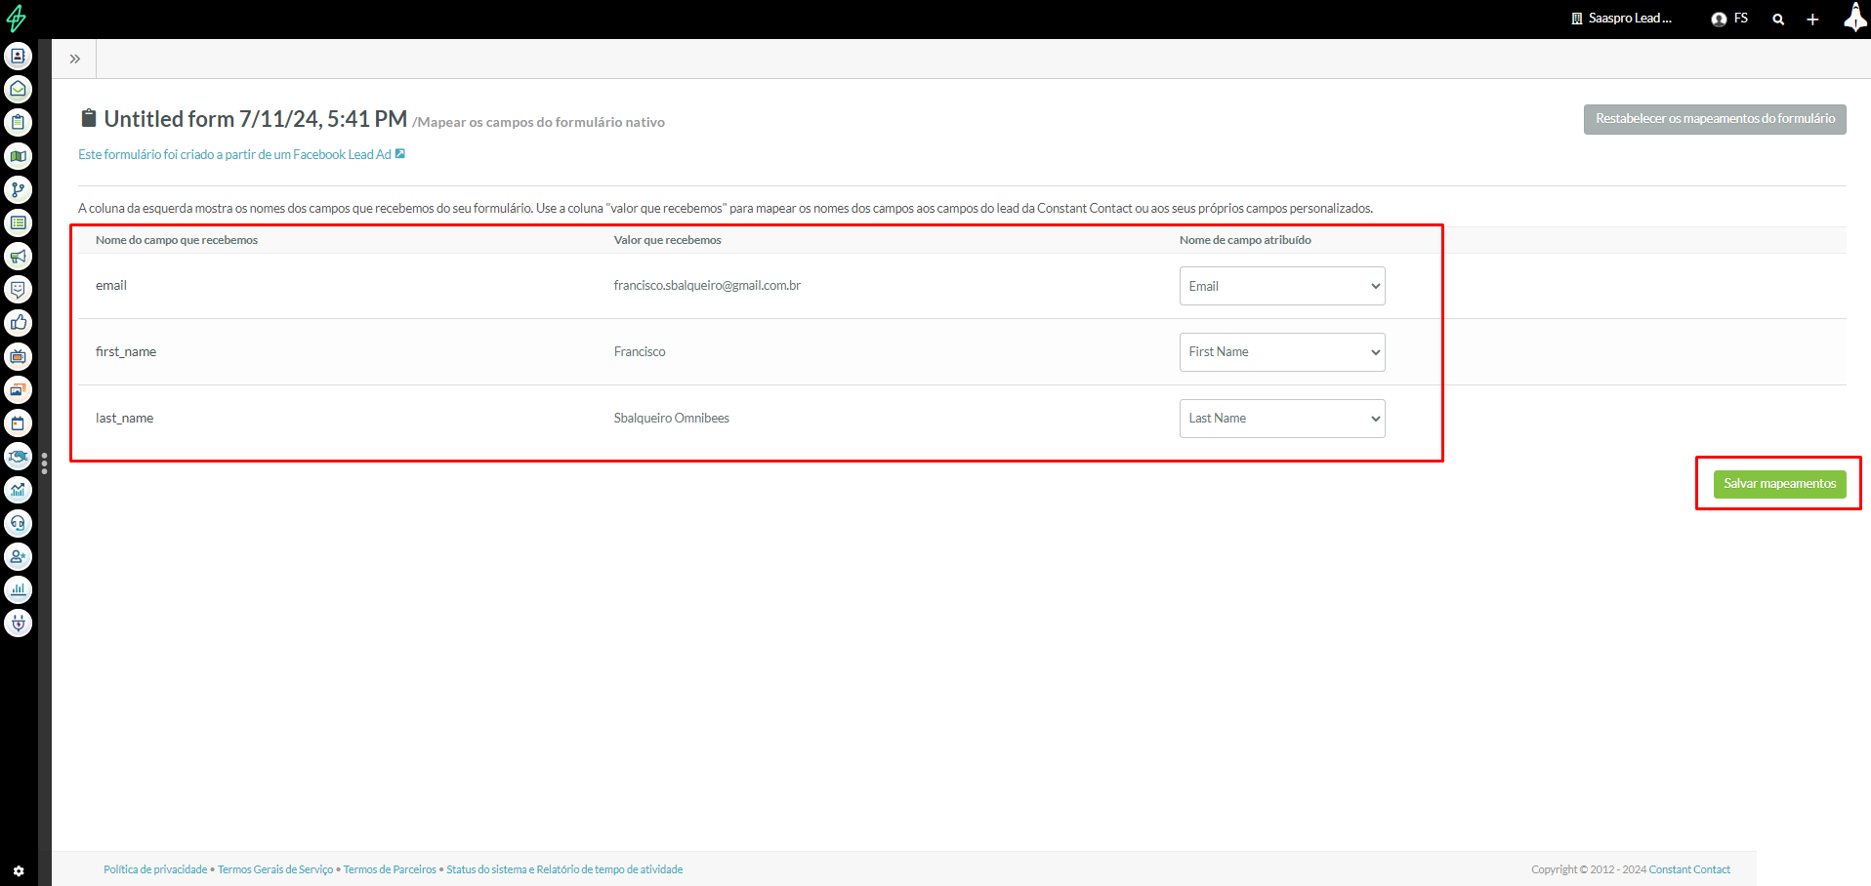Open the plug integrations sidebar icon
The height and width of the screenshot is (886, 1871).
tap(18, 623)
